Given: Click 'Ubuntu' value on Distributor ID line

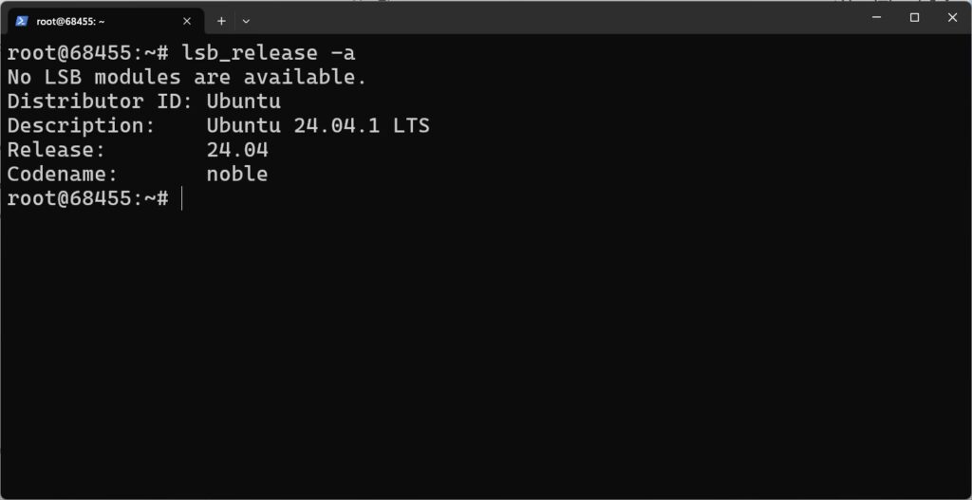Looking at the screenshot, I should pos(243,102).
